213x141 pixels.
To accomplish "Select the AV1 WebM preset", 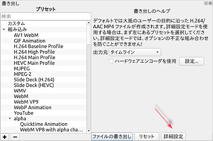I will (26, 35).
